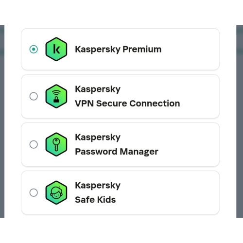
Task: Click the dimmed right background strip
Action: point(240,121)
